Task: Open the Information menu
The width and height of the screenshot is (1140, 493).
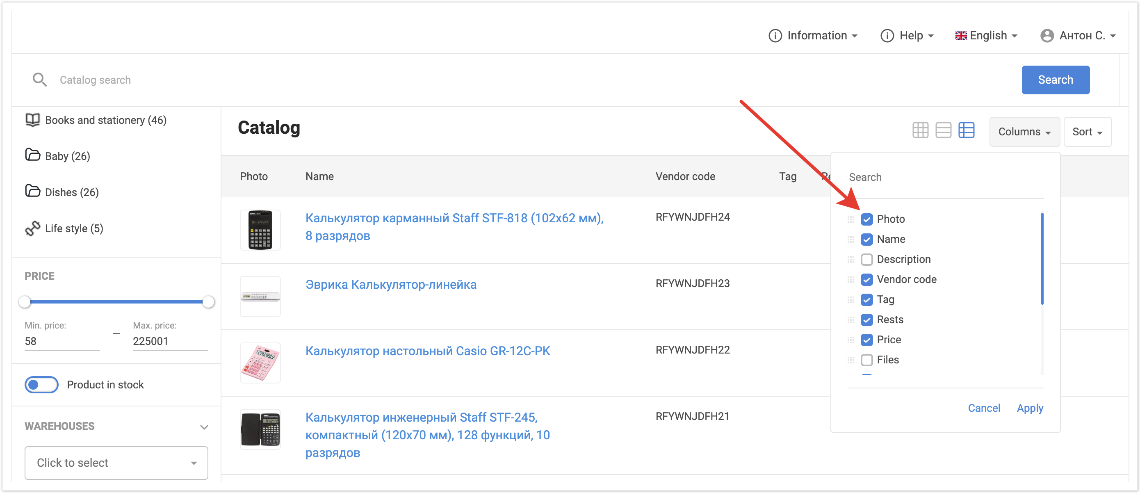Action: [813, 36]
